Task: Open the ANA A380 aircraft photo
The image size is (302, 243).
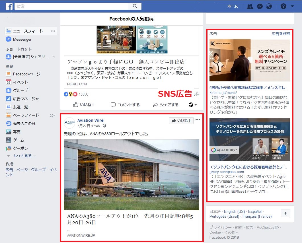Action: click(131, 175)
